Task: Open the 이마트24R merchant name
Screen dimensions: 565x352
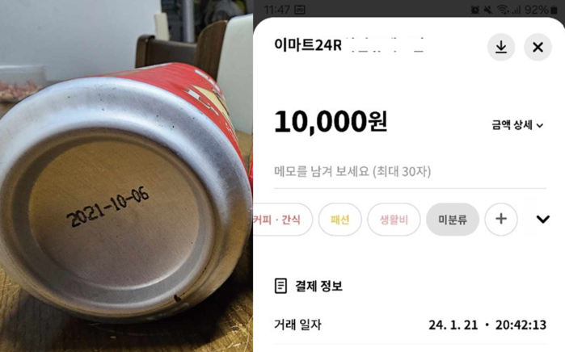Action: click(x=308, y=45)
